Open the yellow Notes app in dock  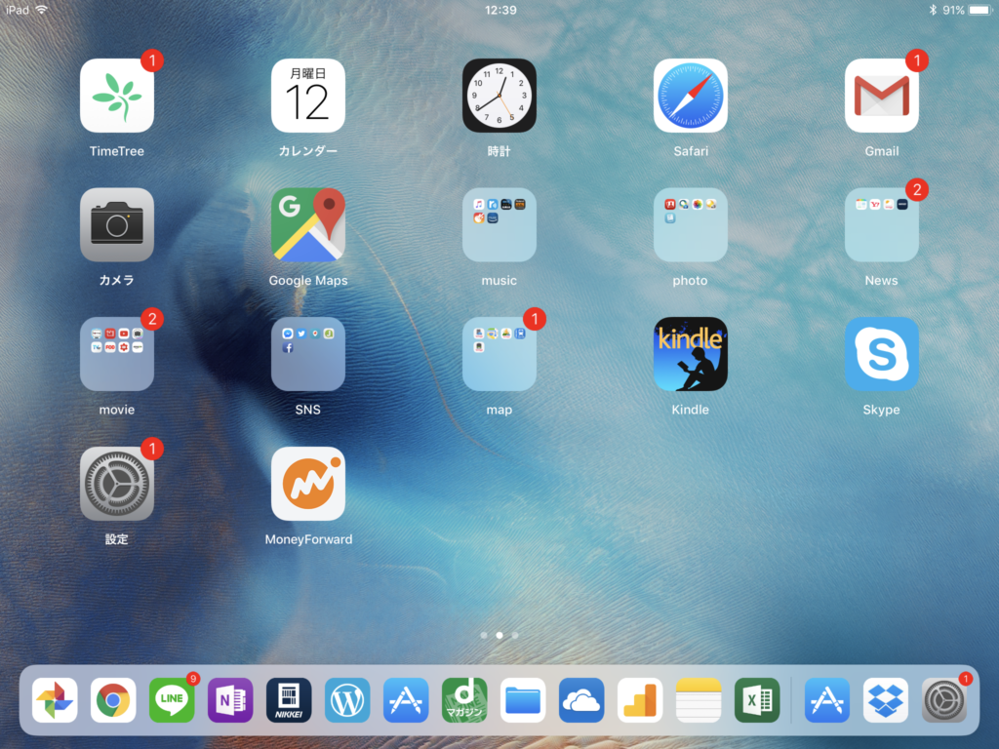(x=699, y=700)
